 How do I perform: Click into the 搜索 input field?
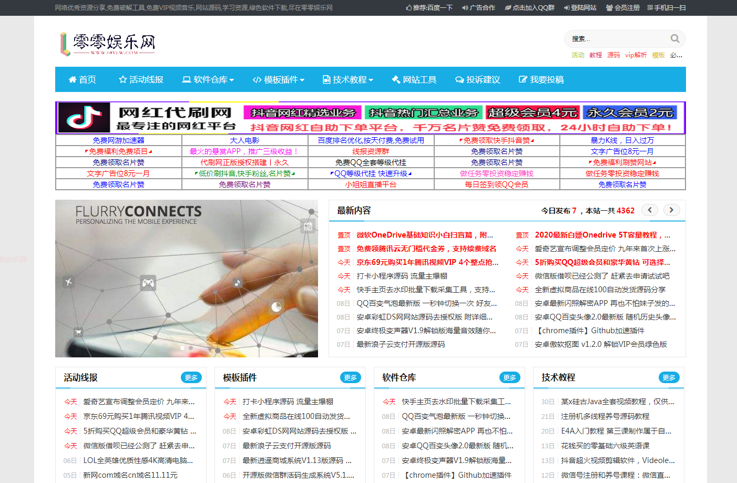point(615,38)
